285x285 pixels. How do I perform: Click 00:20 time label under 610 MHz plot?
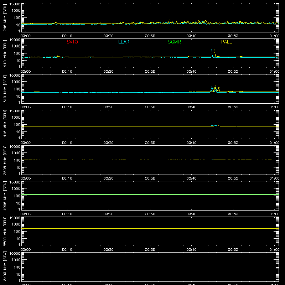coord(109,107)
